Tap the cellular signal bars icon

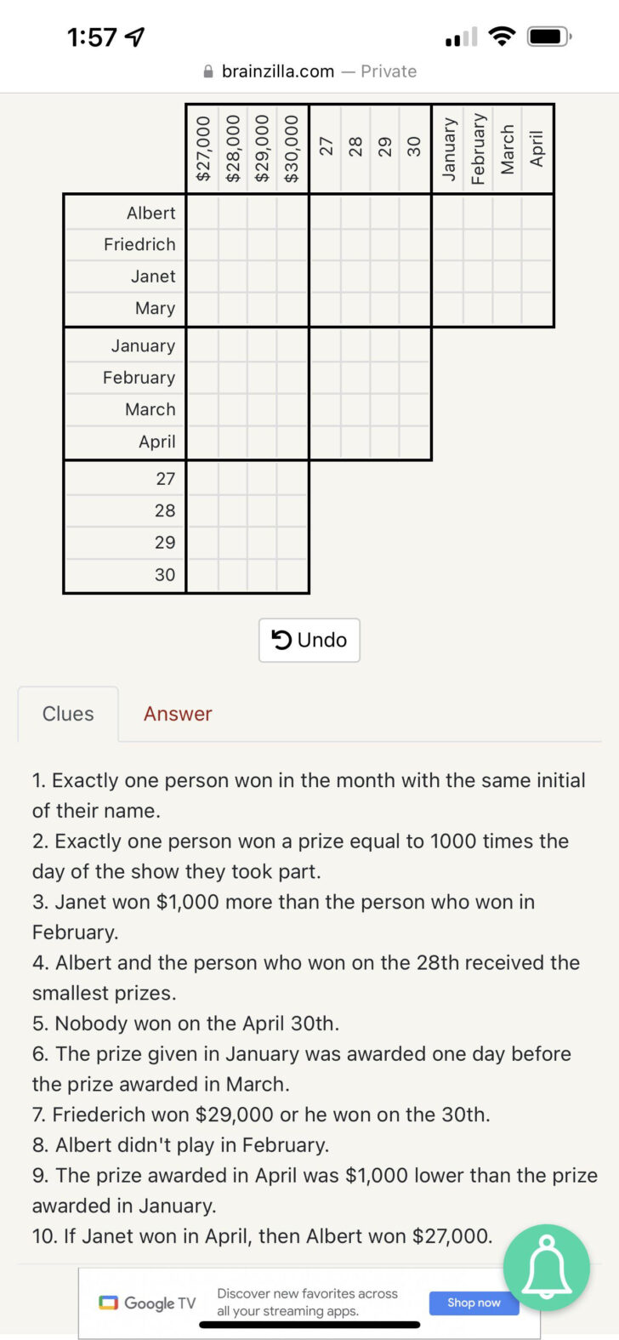point(461,37)
